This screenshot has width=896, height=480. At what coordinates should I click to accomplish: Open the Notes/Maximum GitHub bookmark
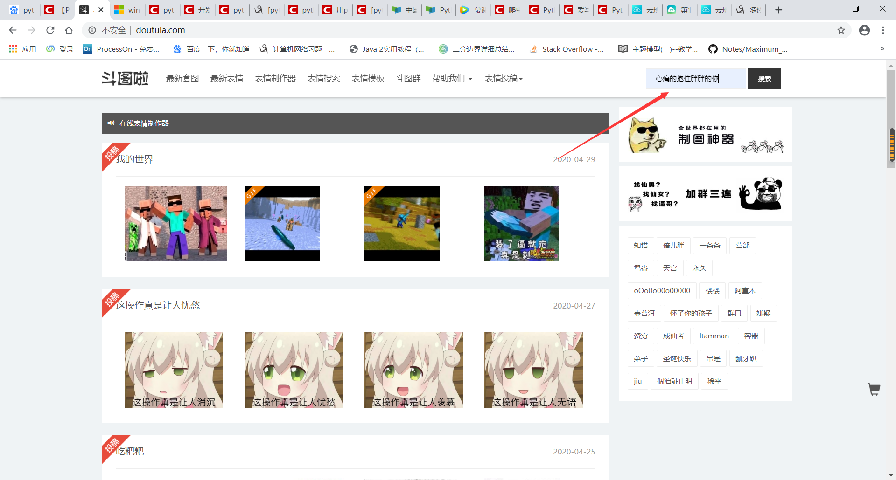pos(748,49)
